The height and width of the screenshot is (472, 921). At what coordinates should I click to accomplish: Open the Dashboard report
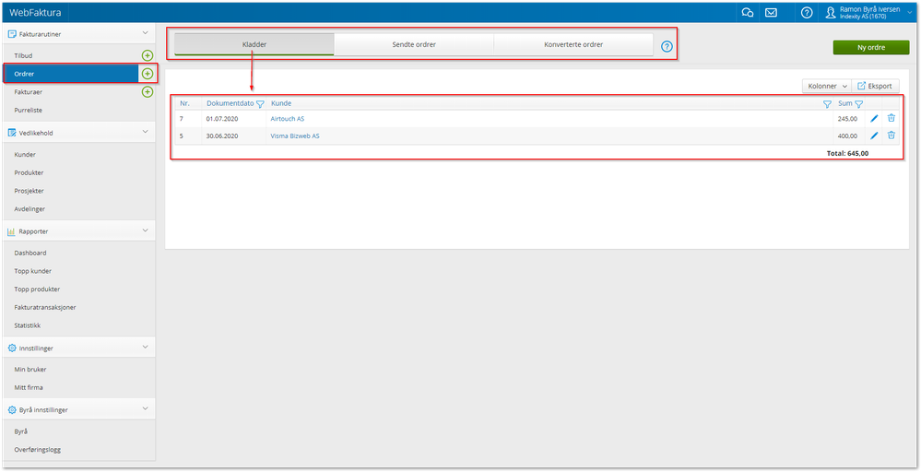(30, 254)
